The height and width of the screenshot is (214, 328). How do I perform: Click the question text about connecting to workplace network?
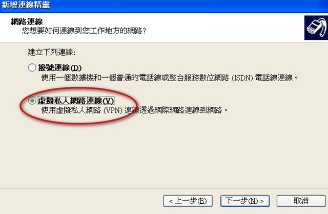[x=84, y=31]
